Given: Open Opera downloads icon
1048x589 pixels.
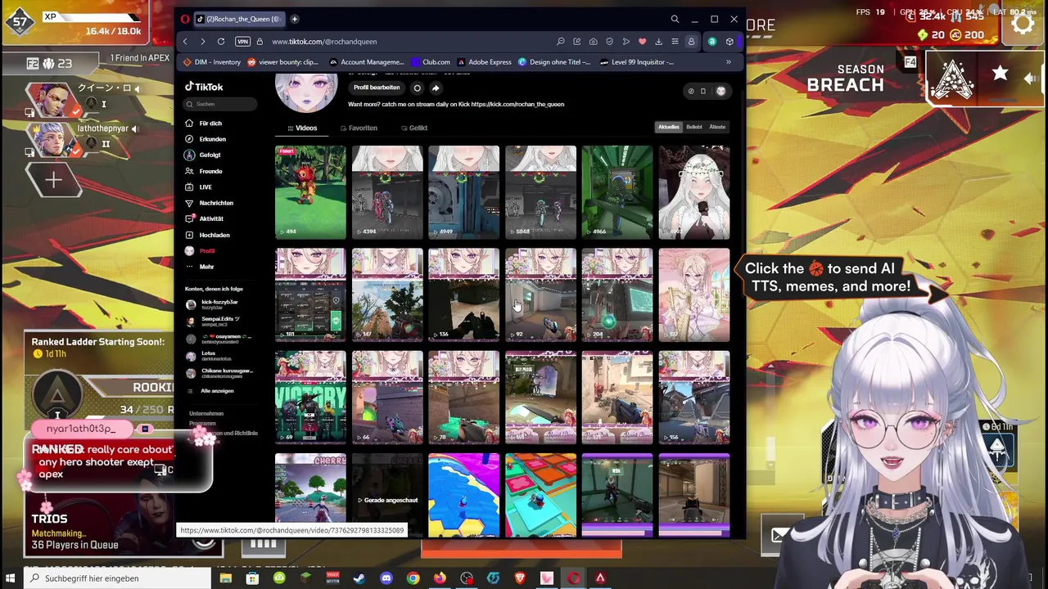Looking at the screenshot, I should pos(658,42).
